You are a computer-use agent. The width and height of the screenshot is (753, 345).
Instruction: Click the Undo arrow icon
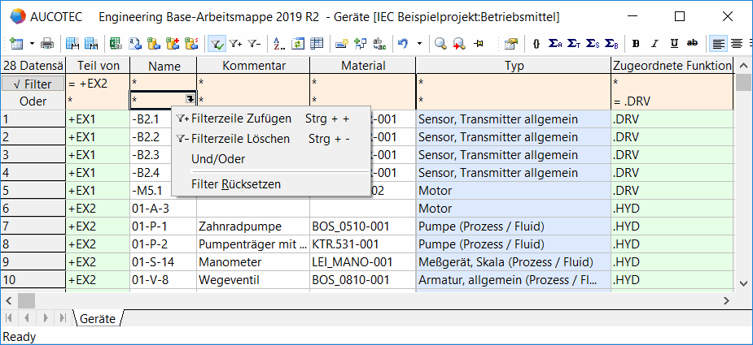tap(403, 44)
